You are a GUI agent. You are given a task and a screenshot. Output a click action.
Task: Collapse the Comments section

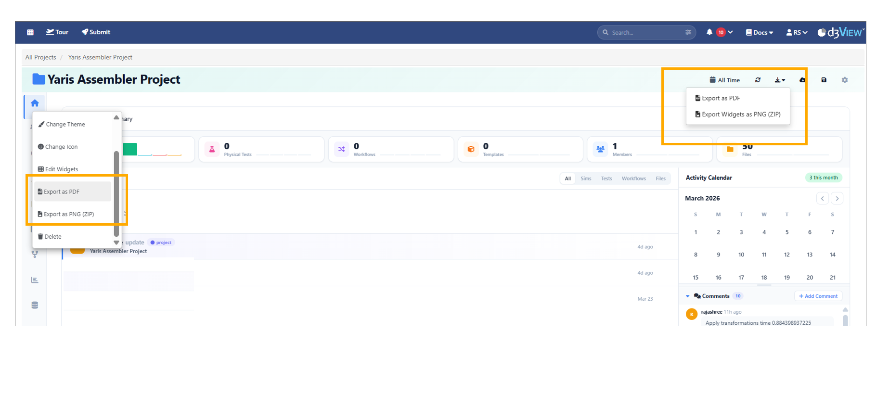point(688,296)
